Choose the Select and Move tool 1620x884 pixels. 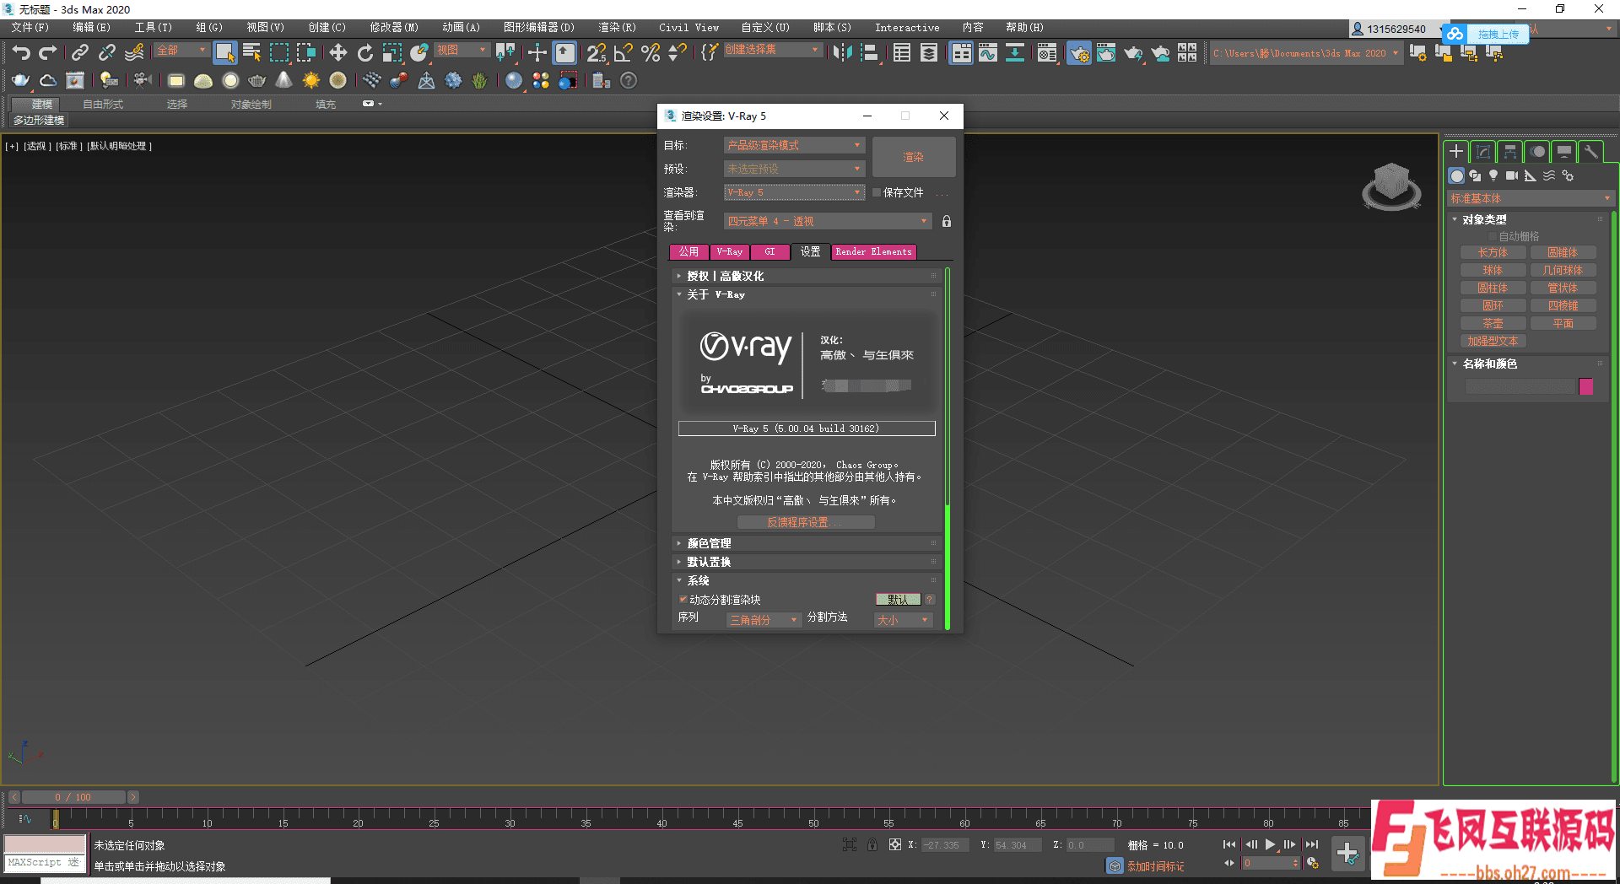[337, 53]
